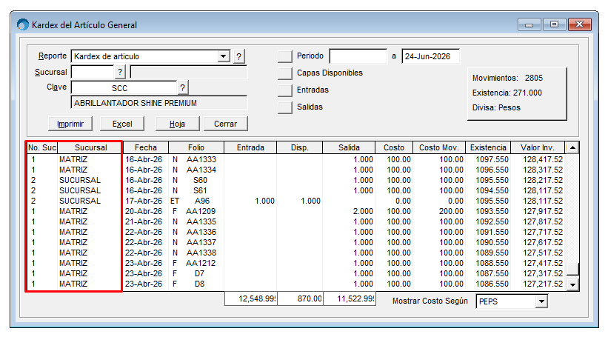The image size is (608, 337).
Task: Enable Capas Disponibles checkbox
Action: 285,73
